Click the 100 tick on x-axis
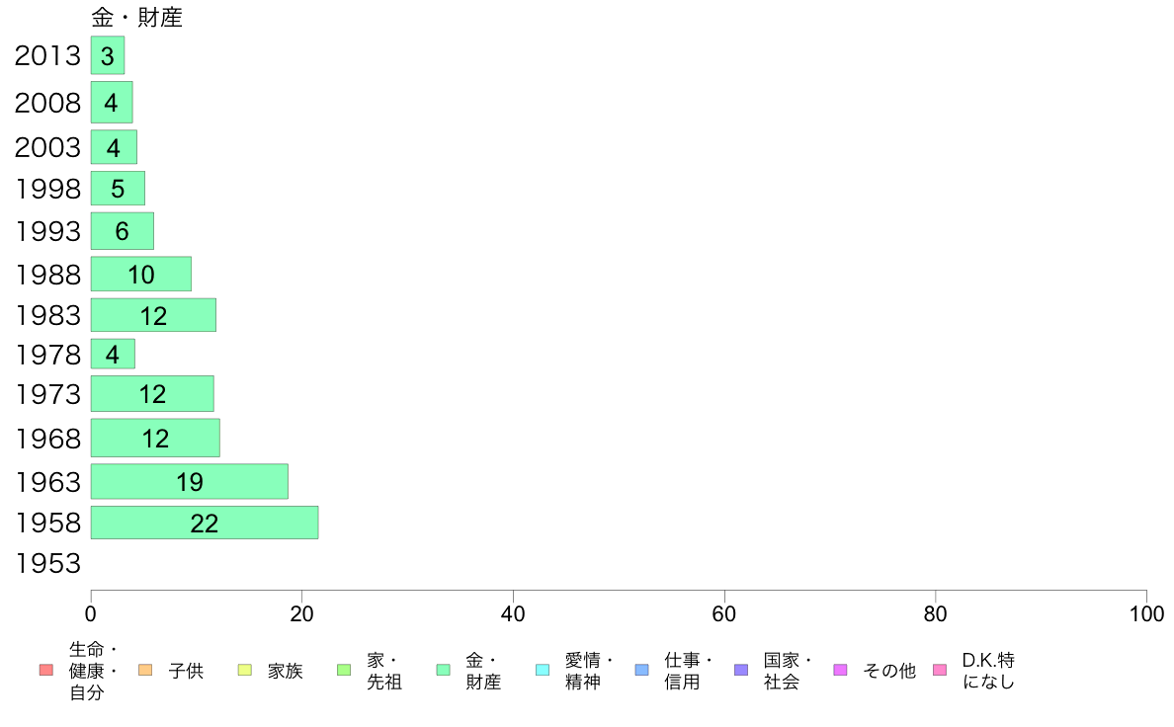Image resolution: width=1174 pixels, height=727 pixels. click(1146, 614)
